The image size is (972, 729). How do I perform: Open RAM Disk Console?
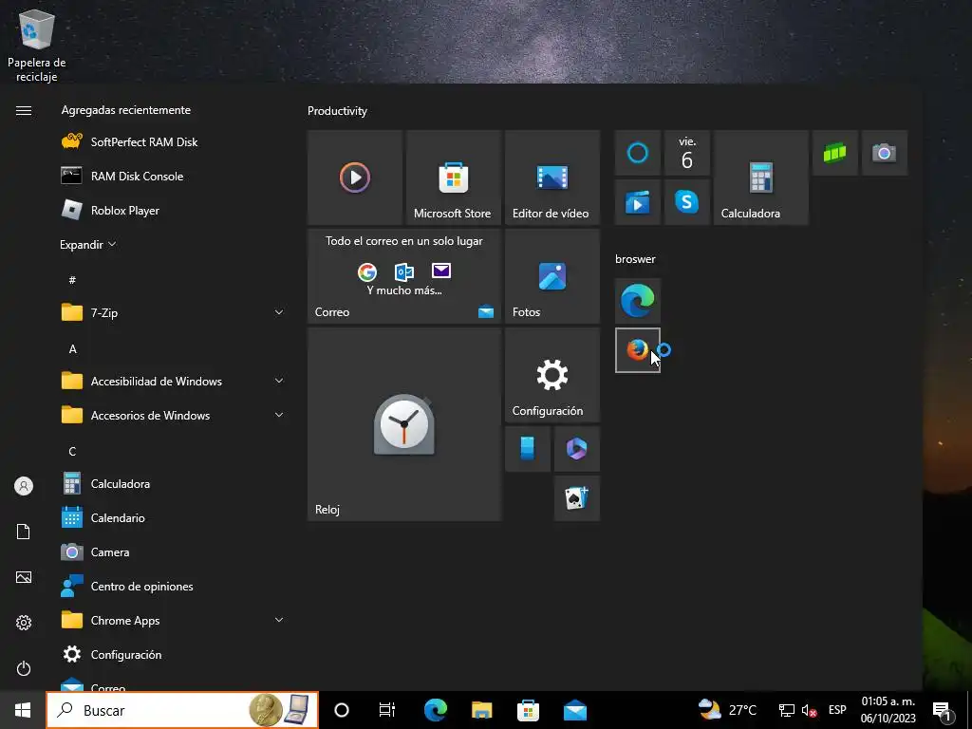pyautogui.click(x=174, y=176)
